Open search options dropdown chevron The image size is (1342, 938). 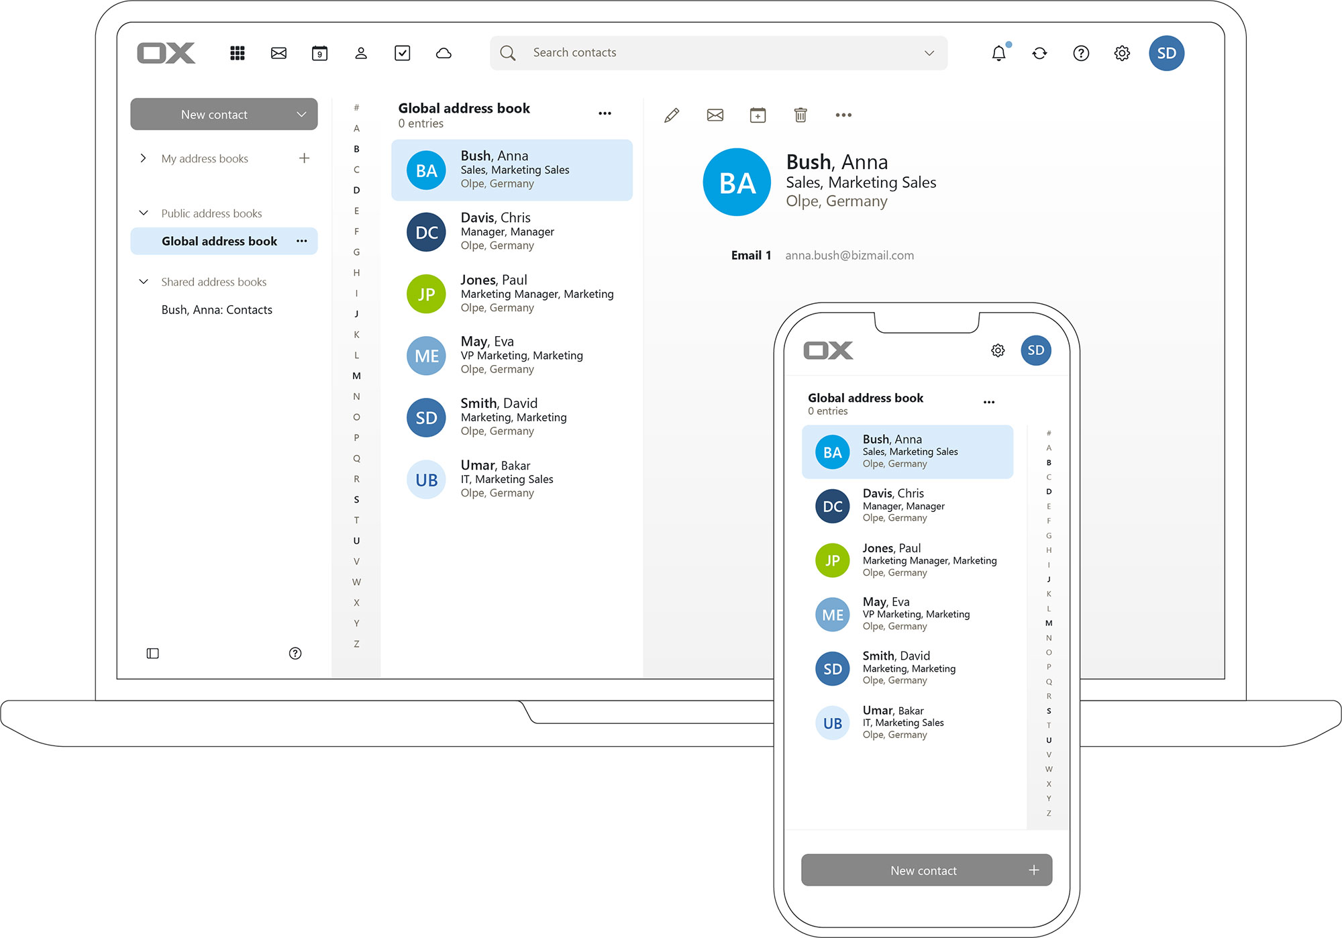pos(929,53)
